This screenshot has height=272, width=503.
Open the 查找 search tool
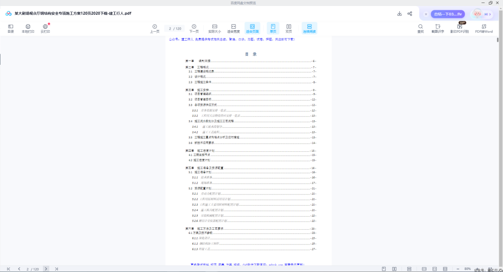click(421, 28)
